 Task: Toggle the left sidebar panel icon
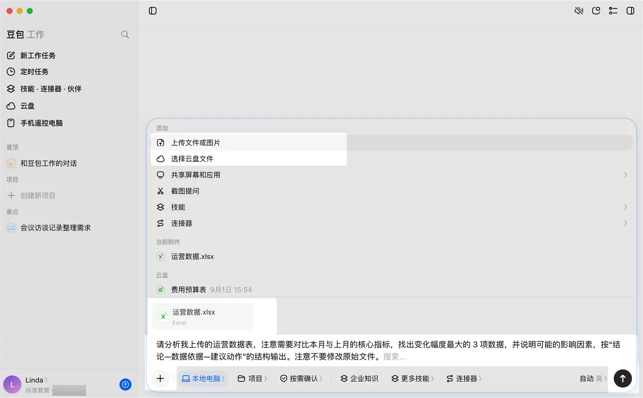click(153, 11)
